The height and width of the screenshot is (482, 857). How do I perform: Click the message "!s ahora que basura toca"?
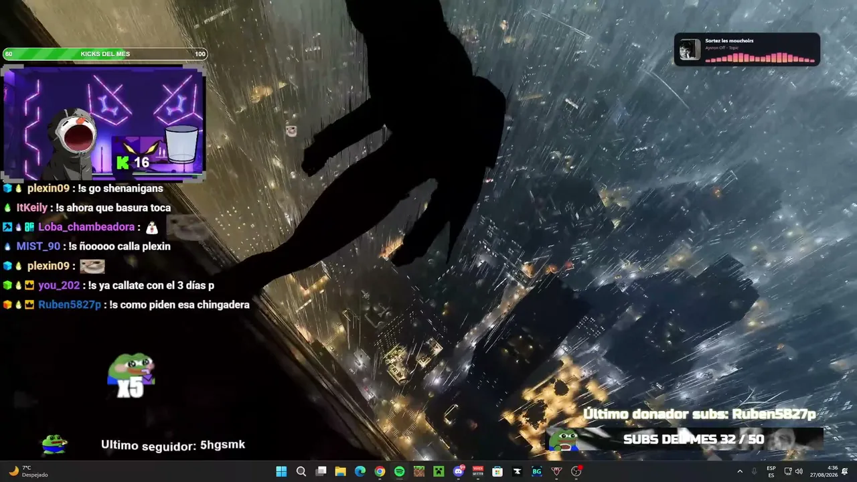pos(113,208)
